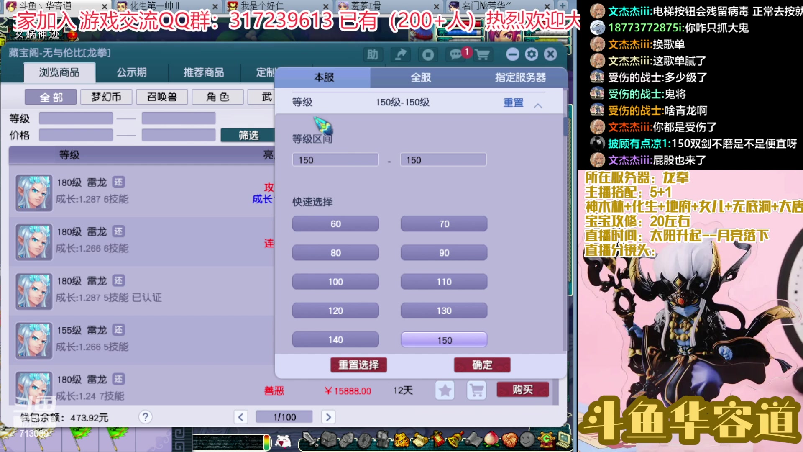Open settings gear in 藏宝阁 window
This screenshot has width=803, height=452.
click(532, 54)
